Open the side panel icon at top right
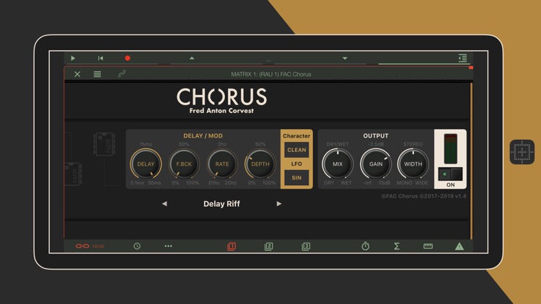Image resolution: width=541 pixels, height=304 pixels. [462, 58]
